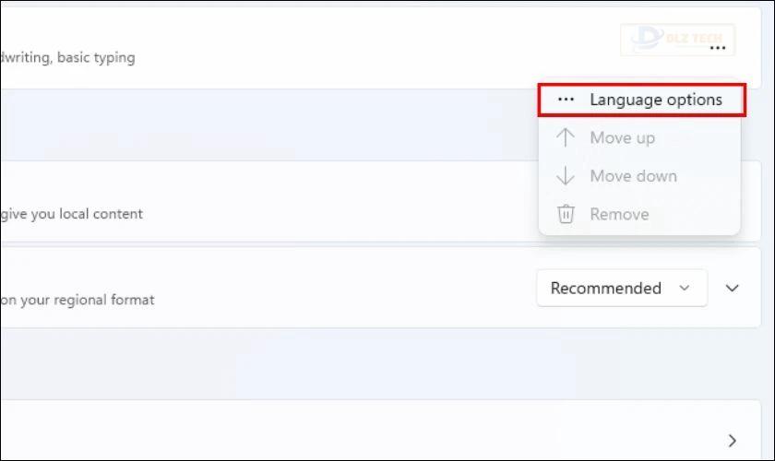Open the Recommended dropdown by its label
This screenshot has height=461, width=775.
pos(605,288)
